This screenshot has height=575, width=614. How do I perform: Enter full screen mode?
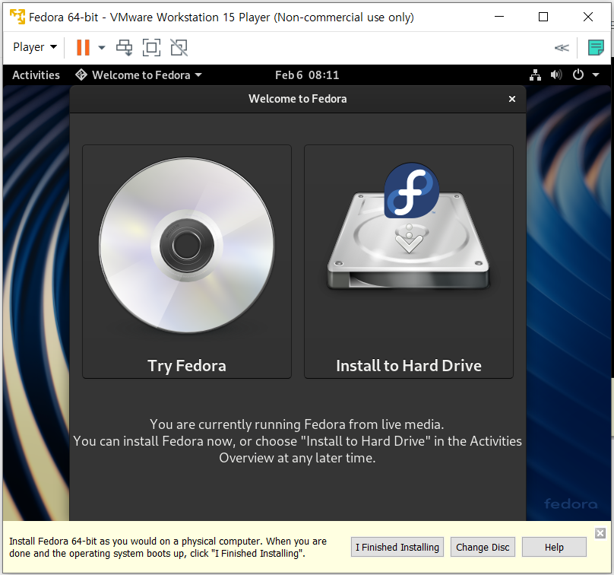point(151,47)
